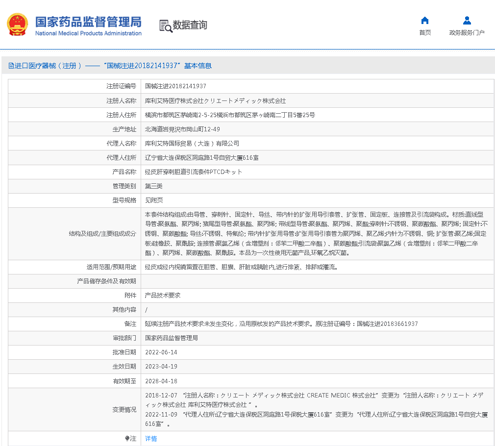
Task: Click the 管理类别 row label
Action: tap(124, 186)
